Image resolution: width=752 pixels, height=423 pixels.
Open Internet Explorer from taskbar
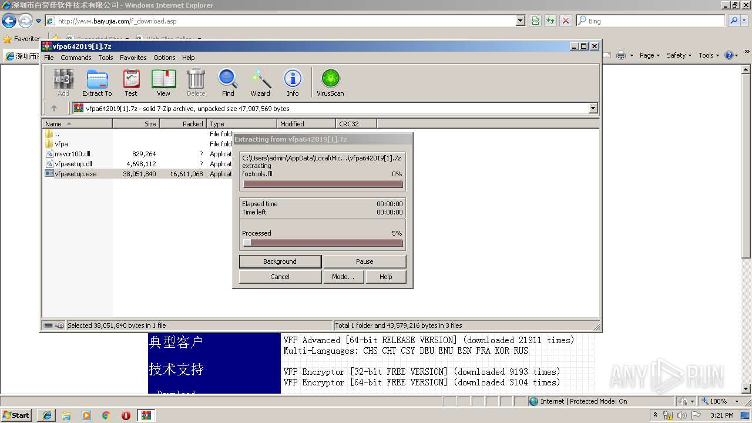46,415
